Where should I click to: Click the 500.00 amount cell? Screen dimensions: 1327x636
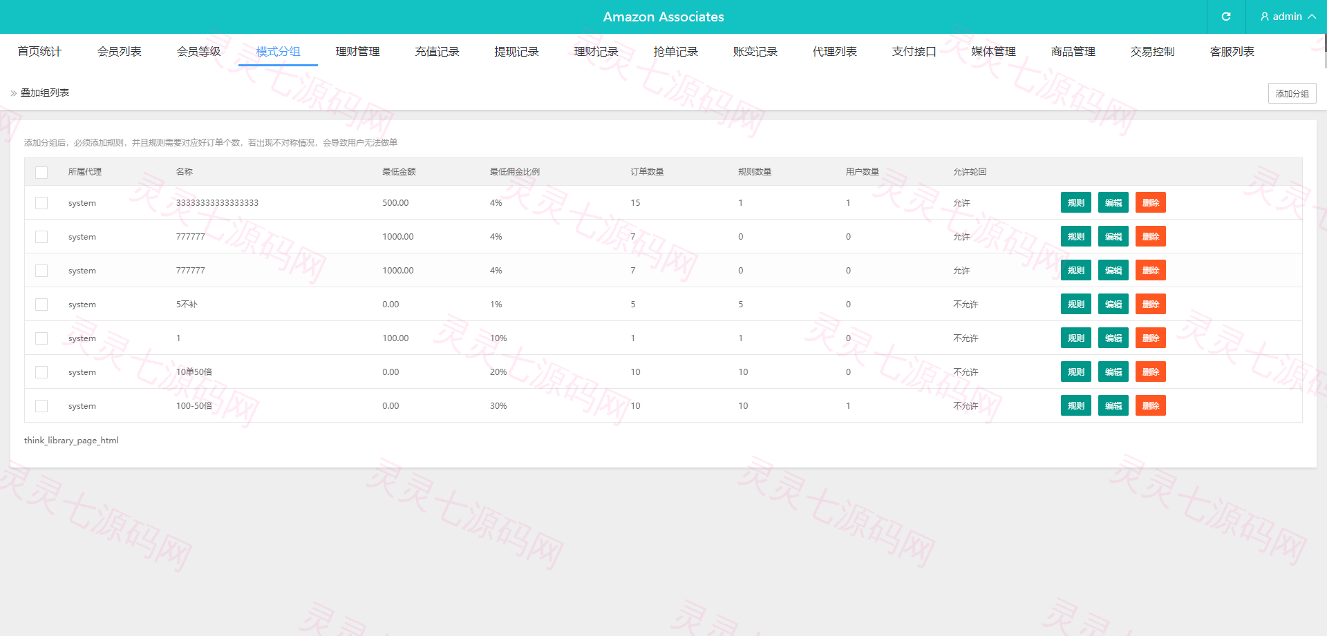click(x=395, y=203)
